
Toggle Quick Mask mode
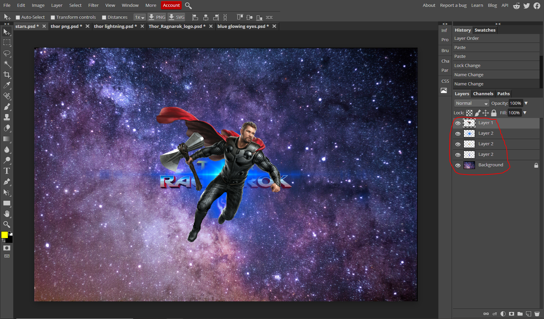[x=7, y=248]
